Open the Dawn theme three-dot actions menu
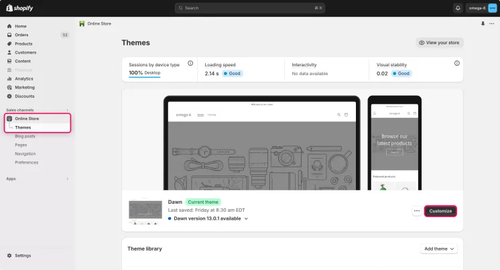 (x=416, y=211)
